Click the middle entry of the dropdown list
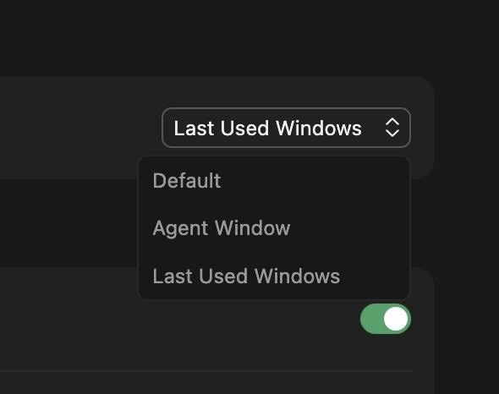 274,228
